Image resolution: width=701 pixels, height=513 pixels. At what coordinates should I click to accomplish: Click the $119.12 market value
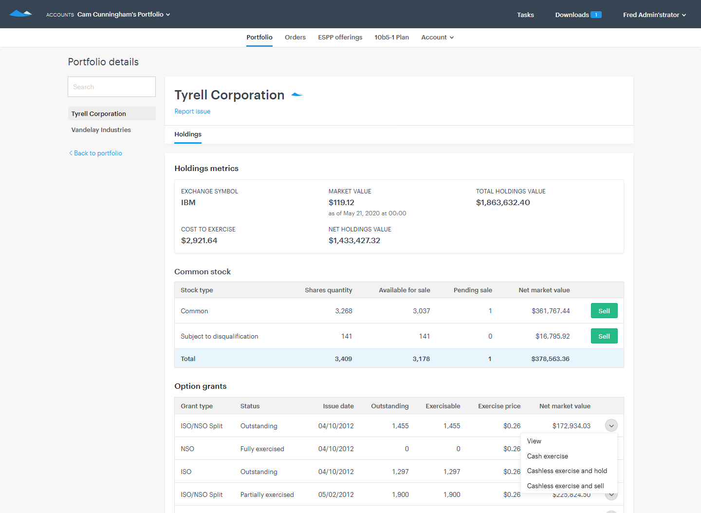point(341,203)
